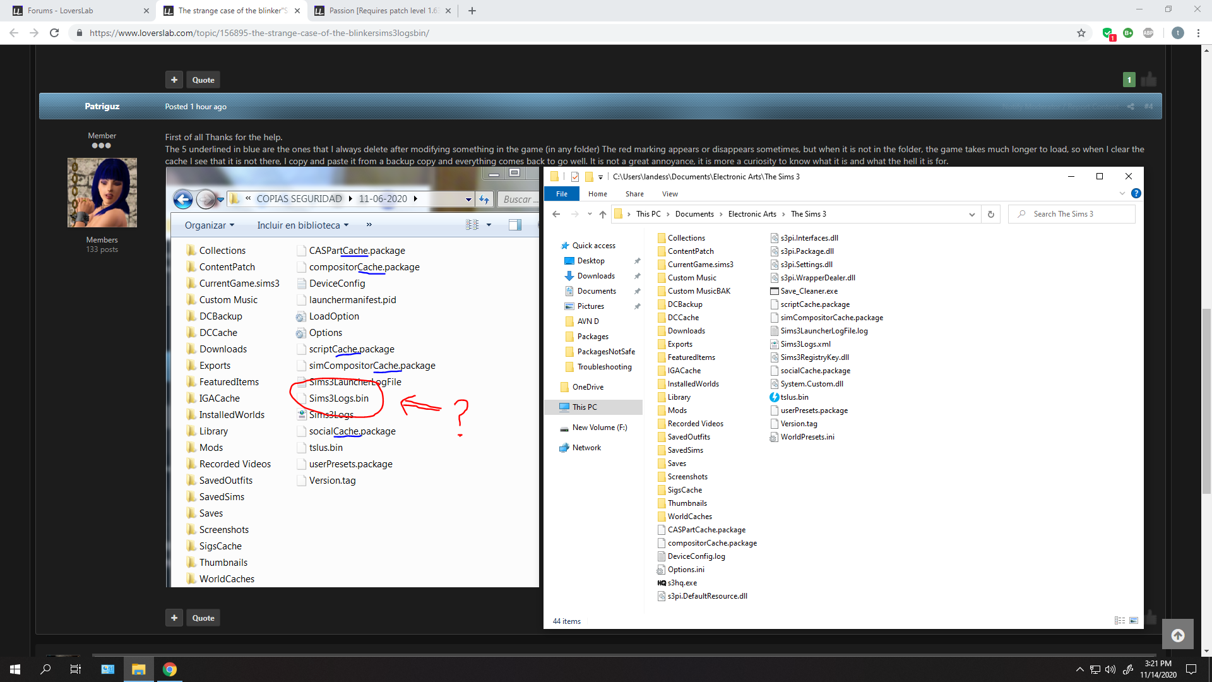Click the Quote button below the post
Screen dimensions: 1212x682
pyautogui.click(x=203, y=618)
